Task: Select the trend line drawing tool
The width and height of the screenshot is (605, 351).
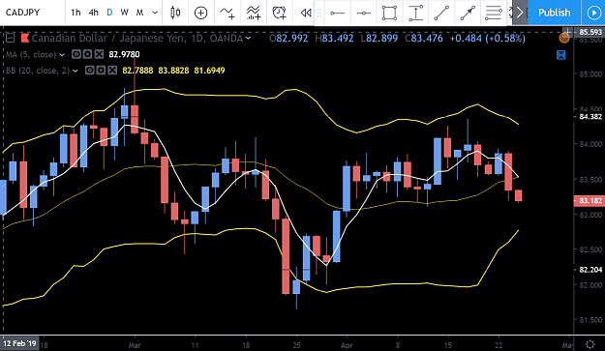Action: point(441,14)
